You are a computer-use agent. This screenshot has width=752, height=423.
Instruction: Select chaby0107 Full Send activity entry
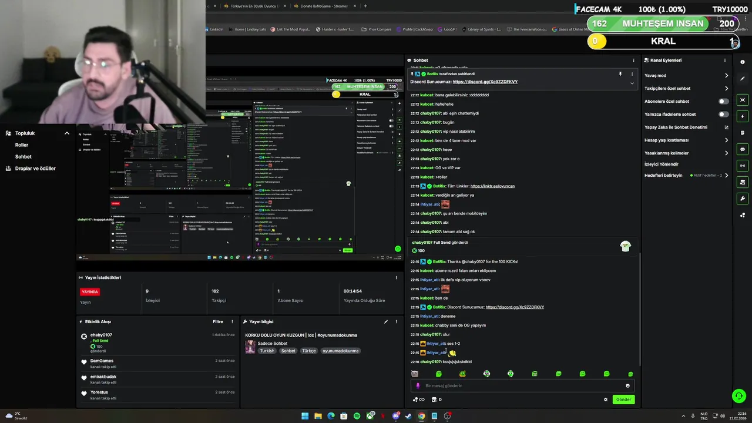[158, 344]
